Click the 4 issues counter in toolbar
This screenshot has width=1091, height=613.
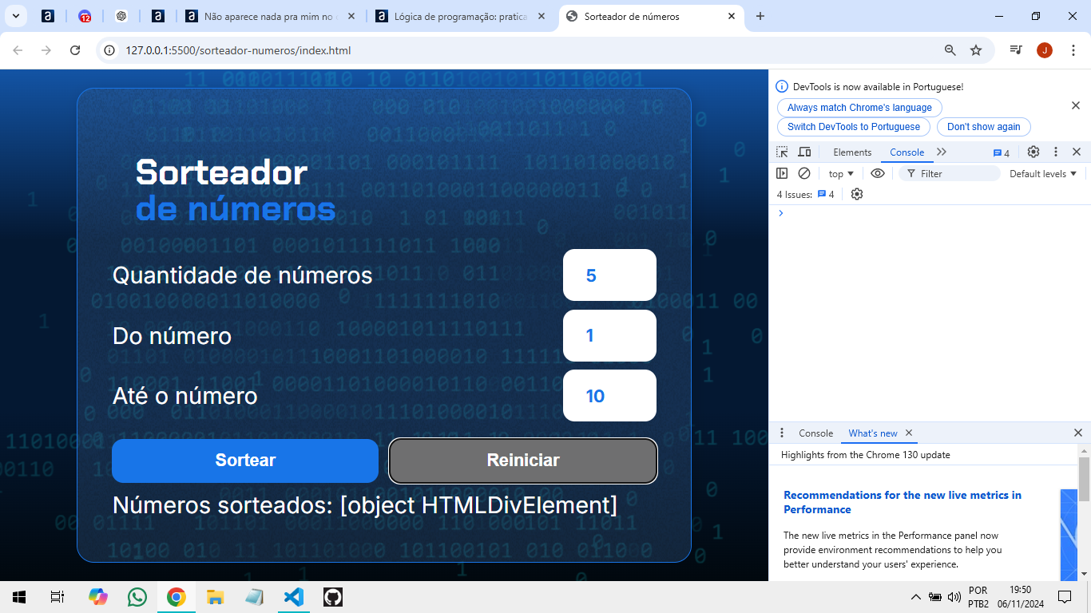(x=1002, y=152)
